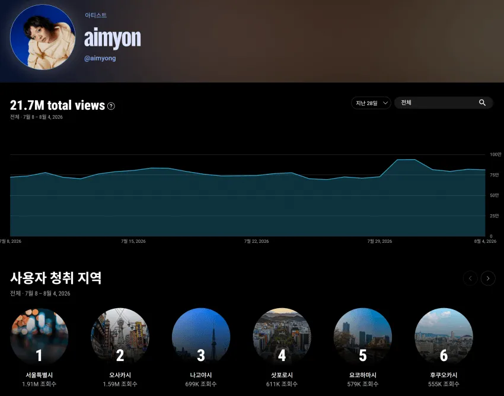Click the 후쿠오카시 city name label
504x396 pixels.
coord(444,375)
